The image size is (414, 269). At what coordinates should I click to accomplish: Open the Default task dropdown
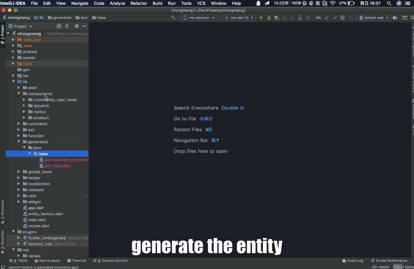pyautogui.click(x=374, y=18)
